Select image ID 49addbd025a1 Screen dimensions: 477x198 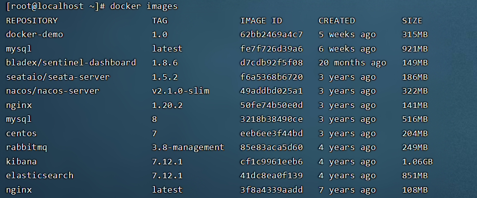[x=272, y=91]
